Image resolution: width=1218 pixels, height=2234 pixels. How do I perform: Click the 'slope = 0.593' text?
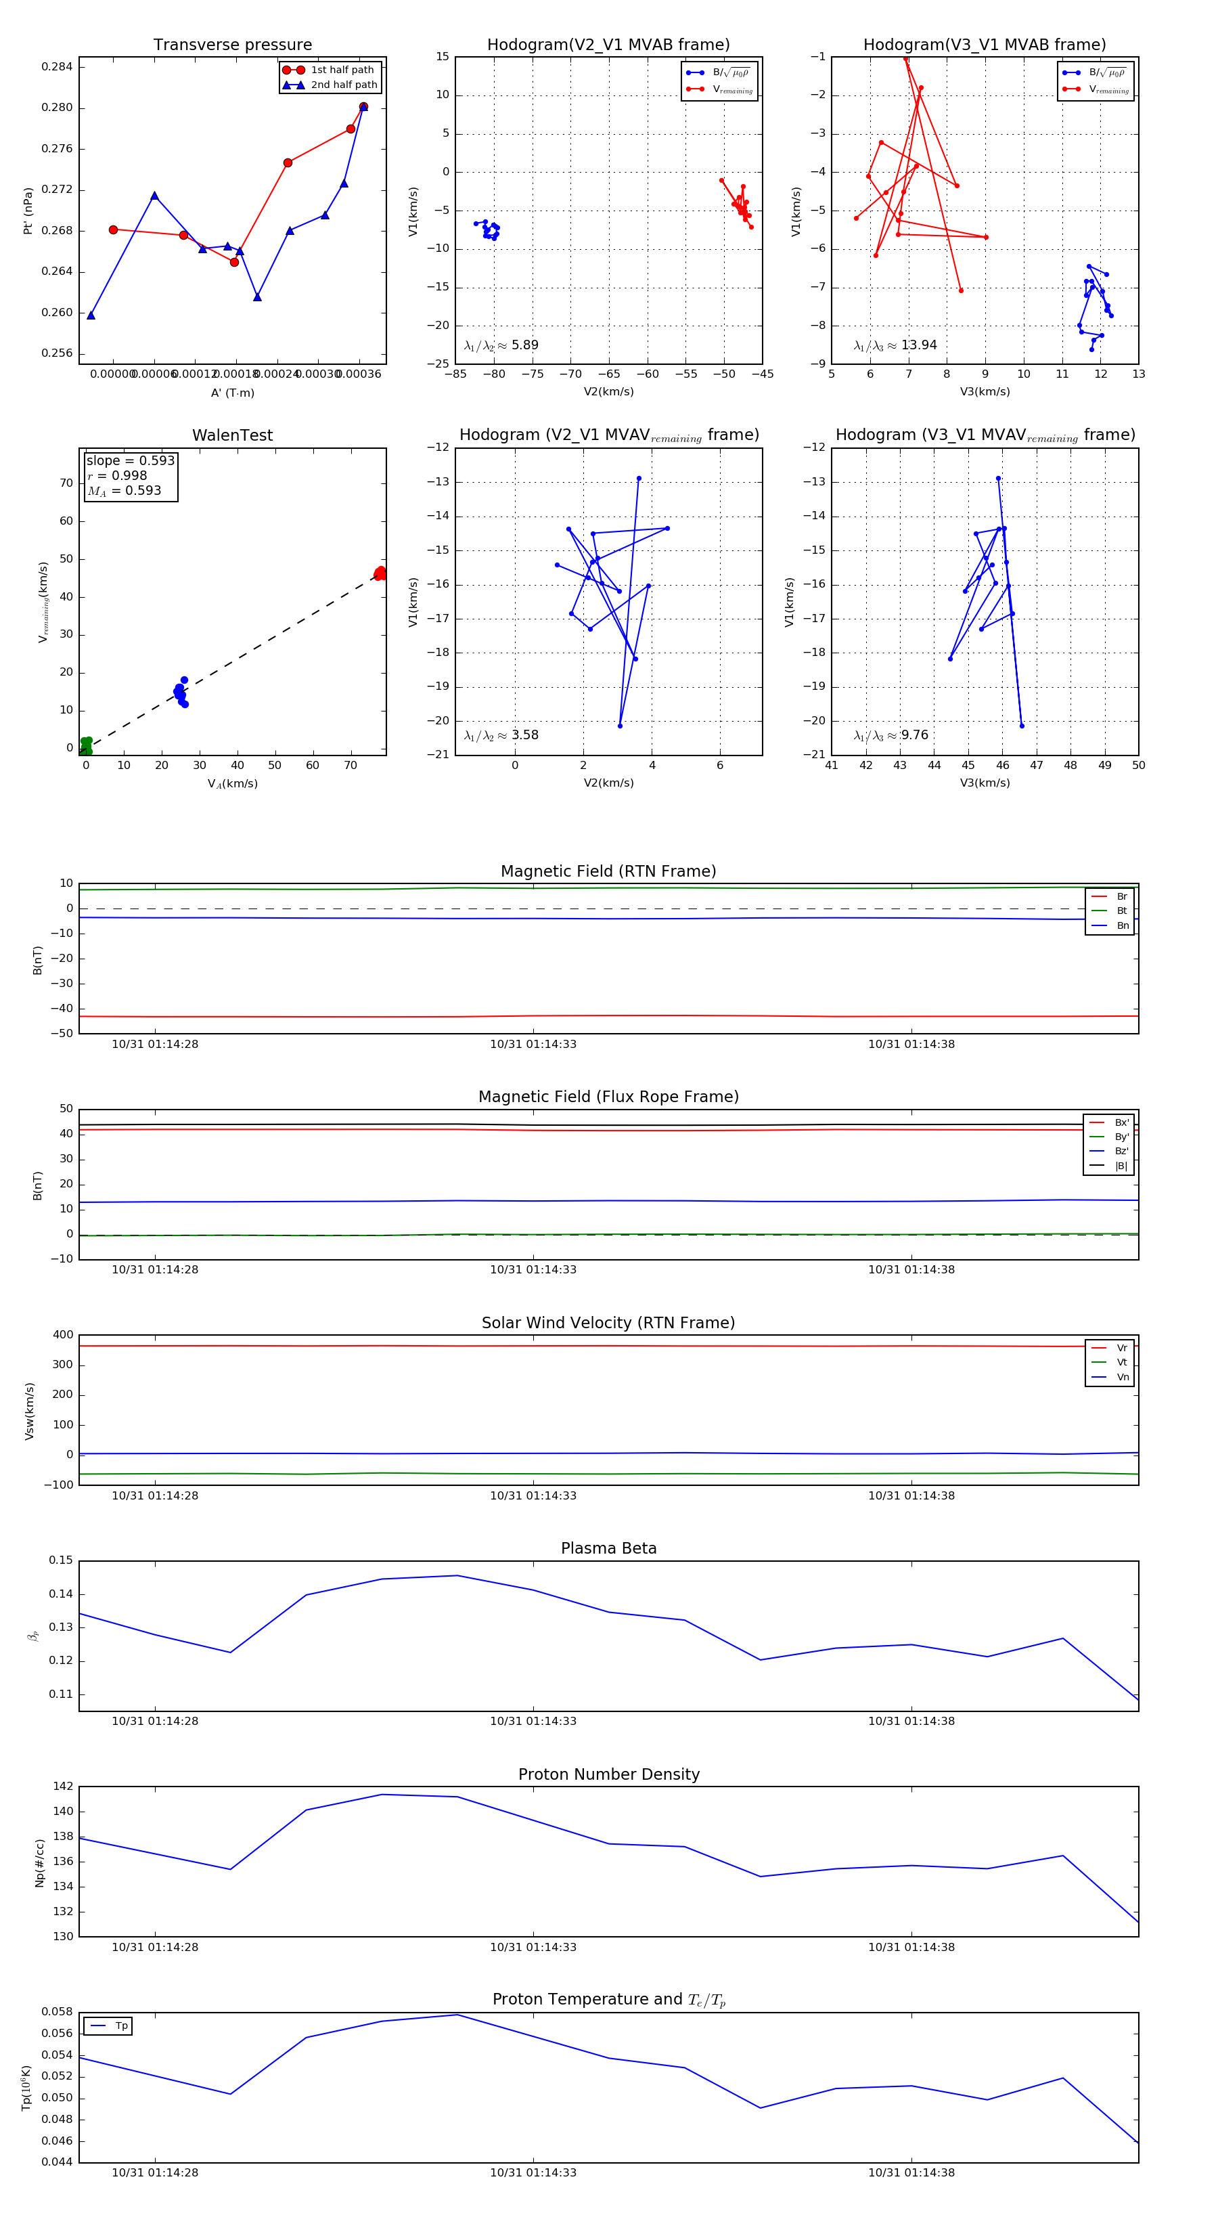pyautogui.click(x=130, y=462)
